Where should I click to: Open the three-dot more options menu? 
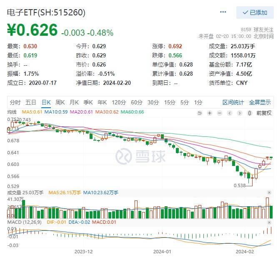click(223, 12)
